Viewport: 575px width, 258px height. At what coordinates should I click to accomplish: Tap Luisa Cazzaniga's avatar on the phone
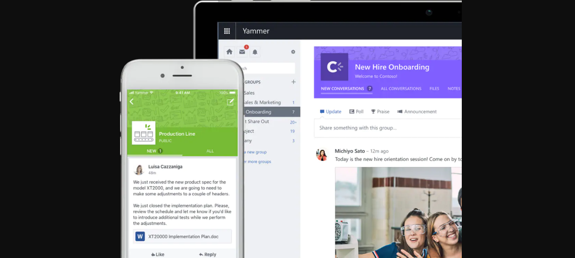139,170
